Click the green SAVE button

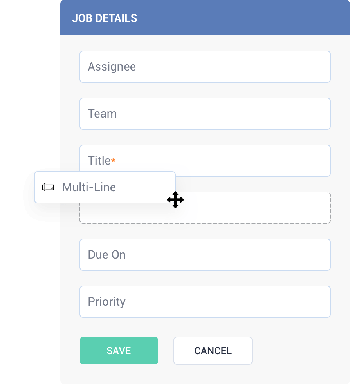pos(119,351)
